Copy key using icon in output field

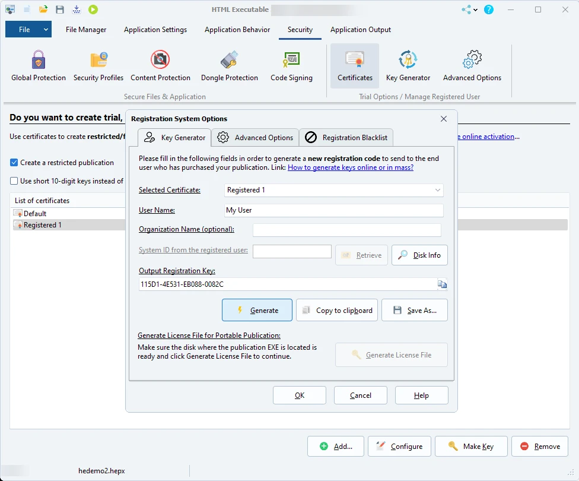tap(442, 284)
